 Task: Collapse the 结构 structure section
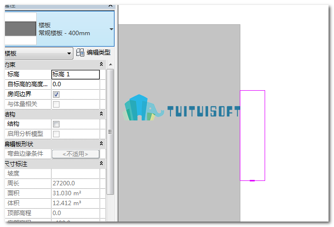point(102,114)
